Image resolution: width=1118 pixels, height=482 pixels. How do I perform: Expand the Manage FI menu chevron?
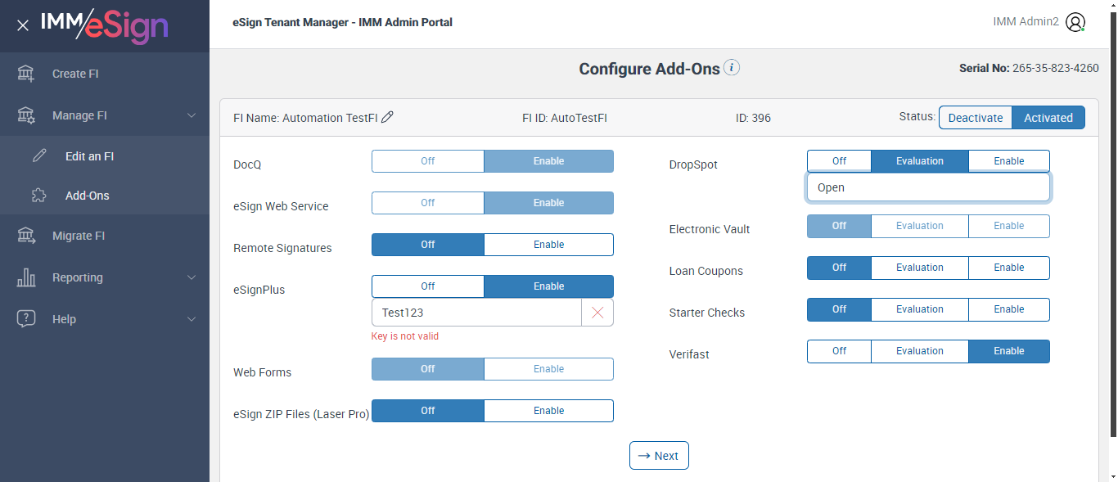click(192, 115)
